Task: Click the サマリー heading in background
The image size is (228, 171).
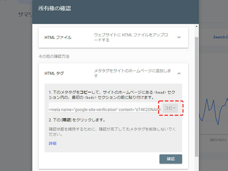Action: pos(25,14)
